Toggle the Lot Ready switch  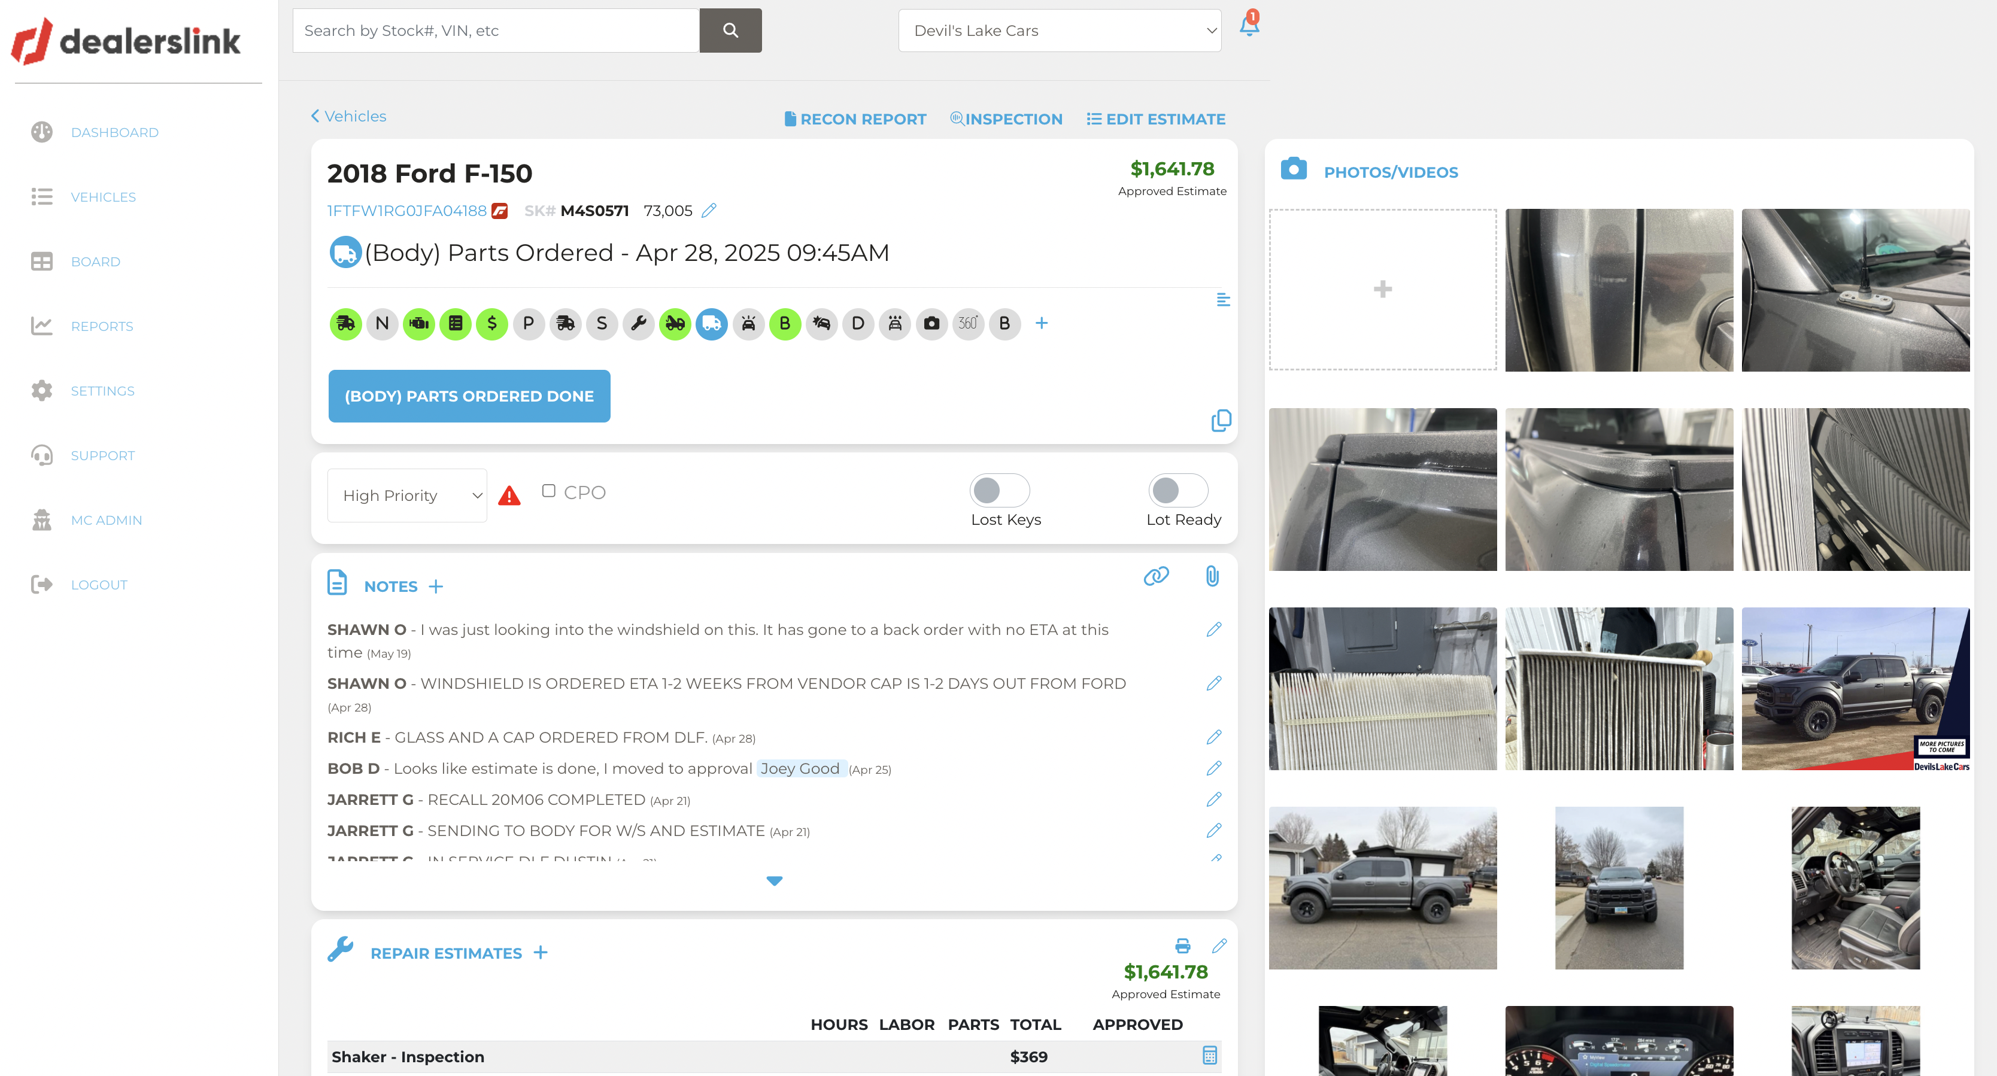[x=1178, y=491]
